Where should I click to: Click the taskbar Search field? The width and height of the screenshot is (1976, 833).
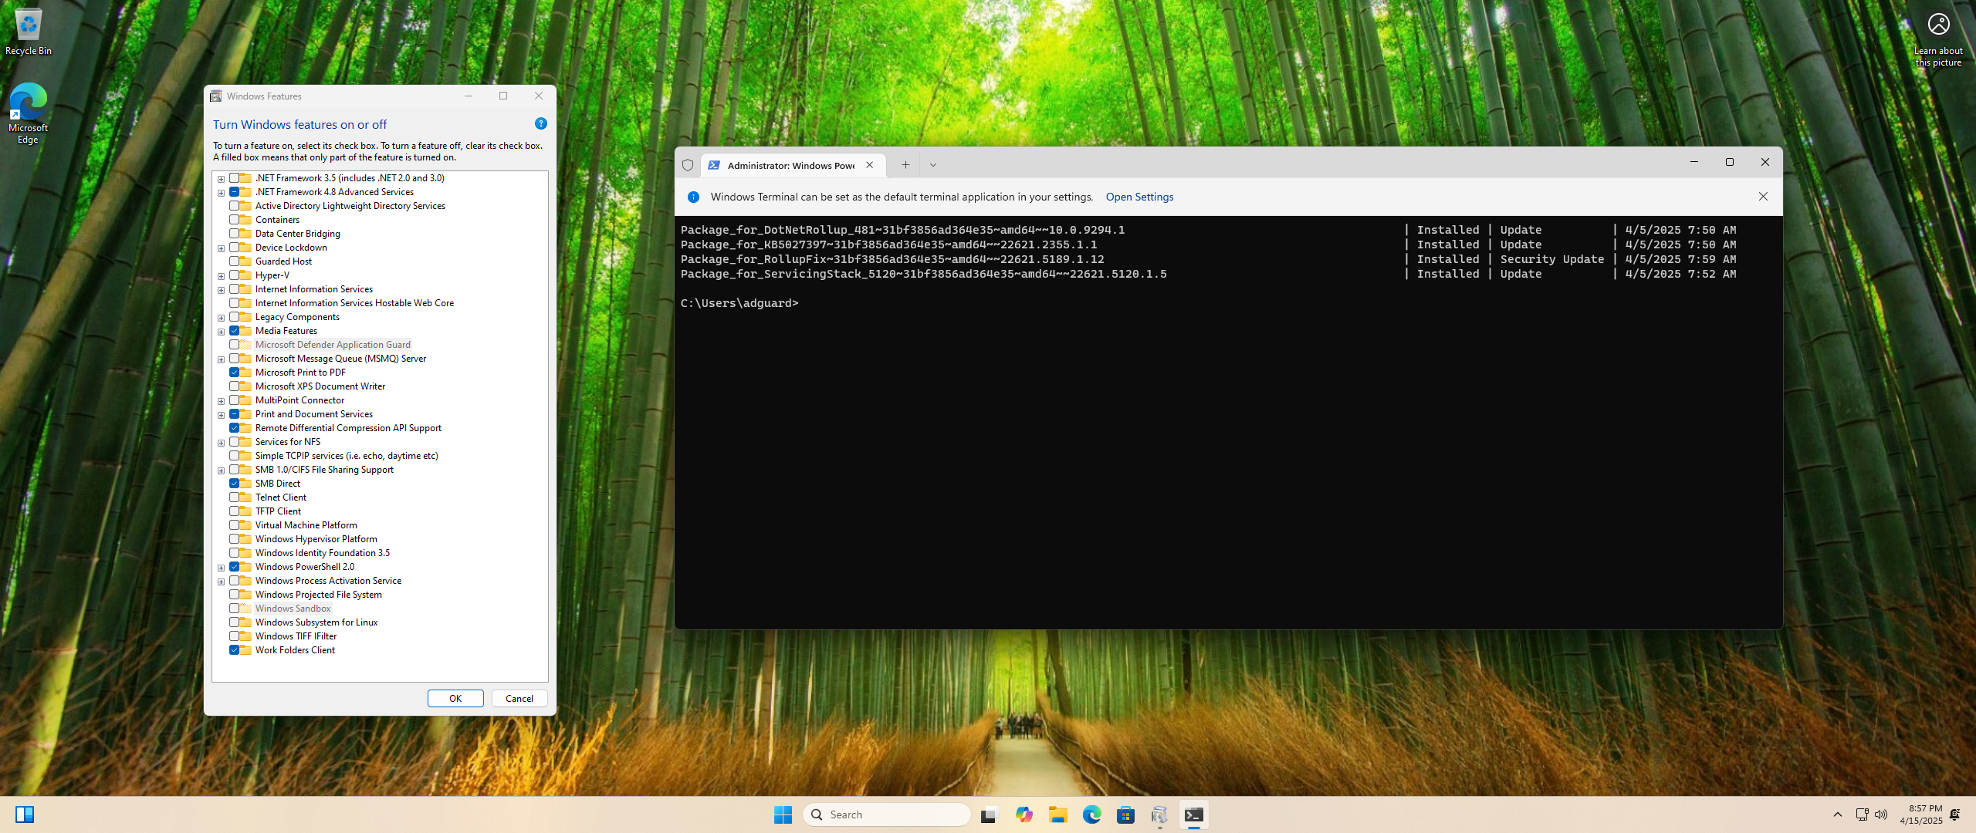click(886, 814)
